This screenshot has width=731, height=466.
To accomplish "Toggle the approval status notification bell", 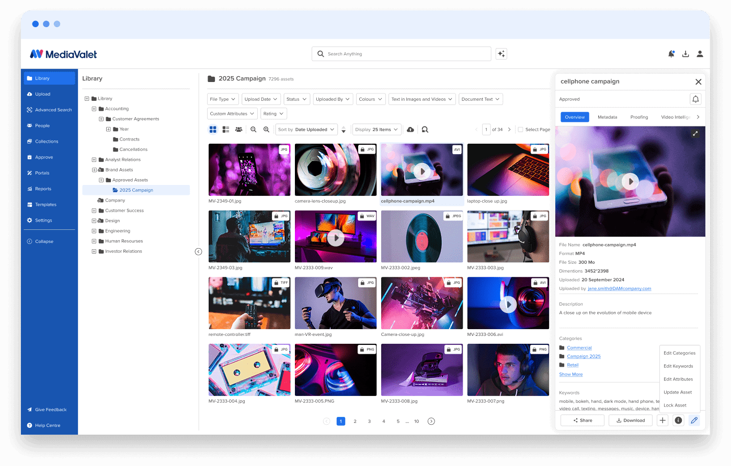I will tap(695, 99).
